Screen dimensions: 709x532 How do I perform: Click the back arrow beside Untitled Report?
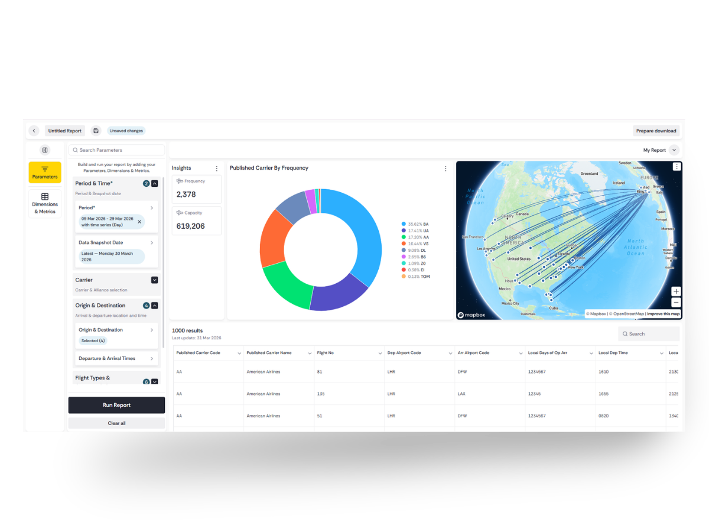[34, 131]
